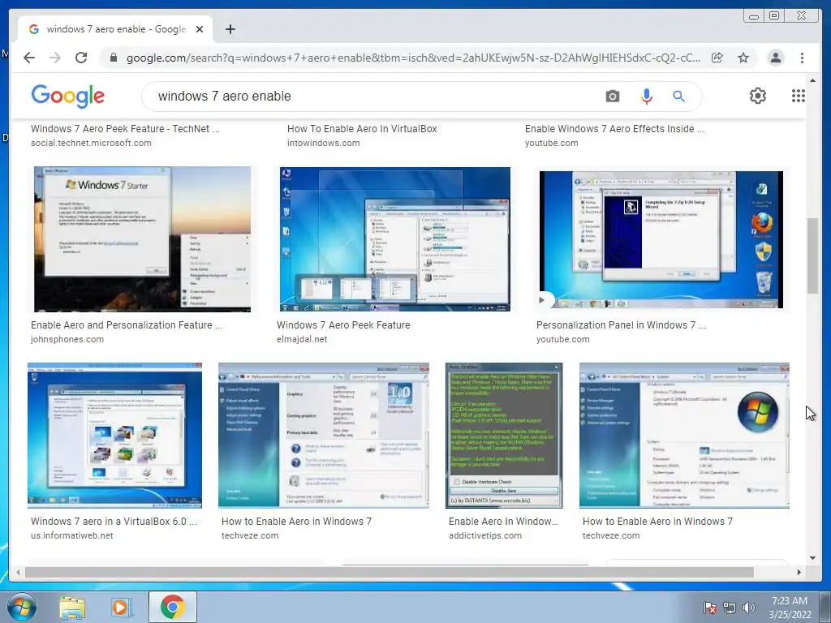Click the horizontal scroll left arrow
The width and height of the screenshot is (831, 623).
pyautogui.click(x=18, y=572)
